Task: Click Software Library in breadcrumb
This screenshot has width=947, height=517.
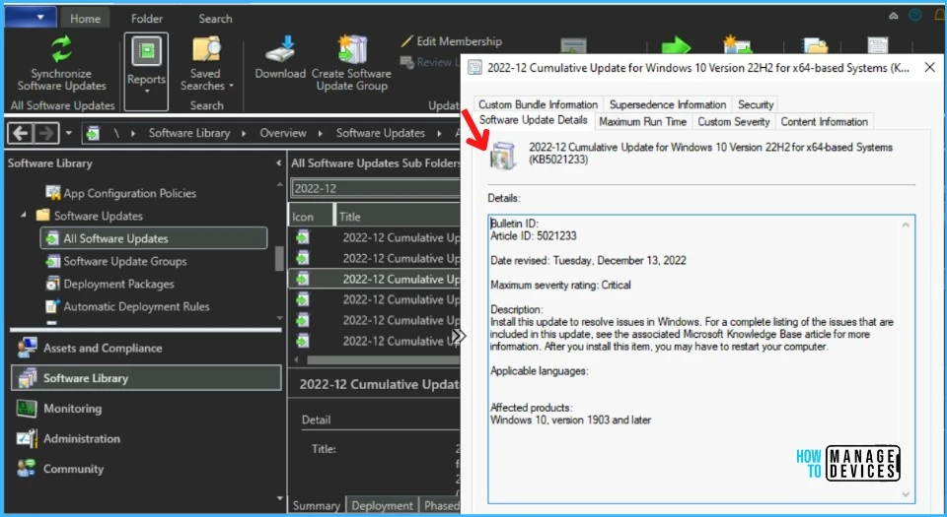Action: [x=189, y=133]
